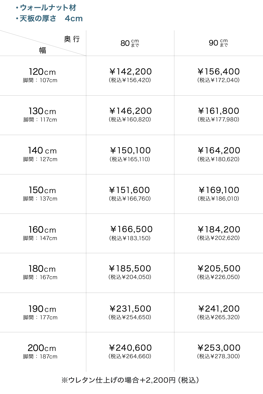Select the 130cm width row label

coord(42,111)
